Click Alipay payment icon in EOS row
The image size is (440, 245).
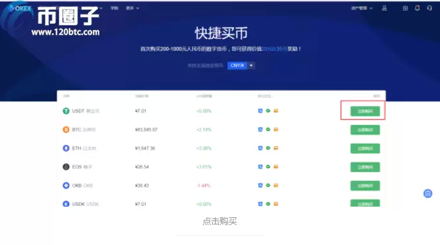coord(260,166)
